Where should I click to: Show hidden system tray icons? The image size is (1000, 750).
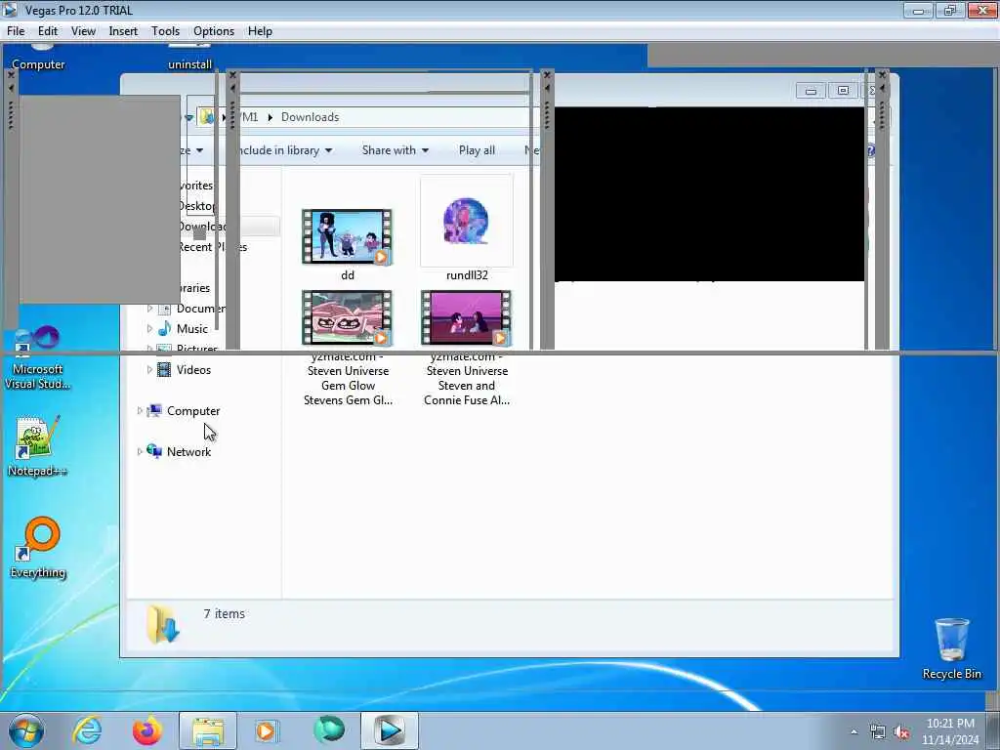tap(854, 732)
